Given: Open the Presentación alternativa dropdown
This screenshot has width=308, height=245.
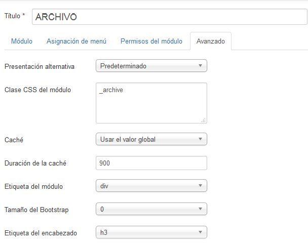Looking at the screenshot, I should pos(151,66).
